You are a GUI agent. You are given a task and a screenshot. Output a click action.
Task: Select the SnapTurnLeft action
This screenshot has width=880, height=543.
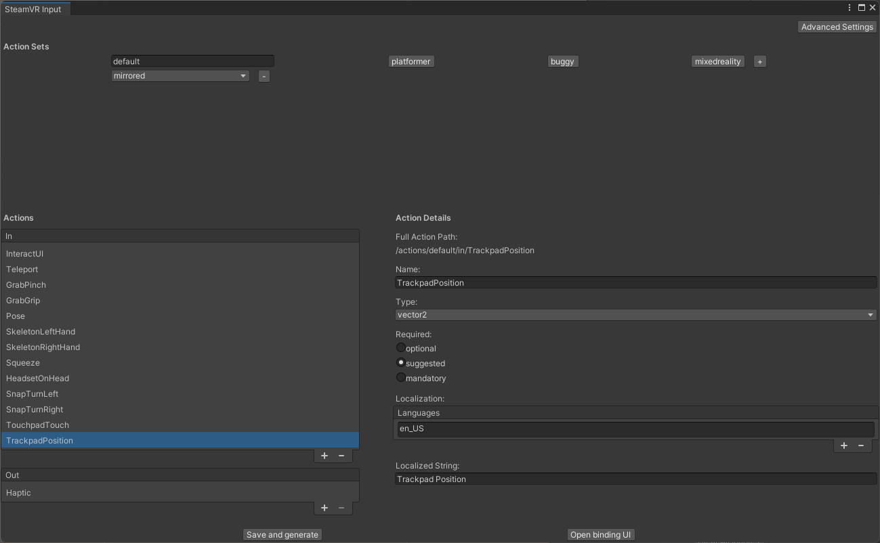(180, 394)
